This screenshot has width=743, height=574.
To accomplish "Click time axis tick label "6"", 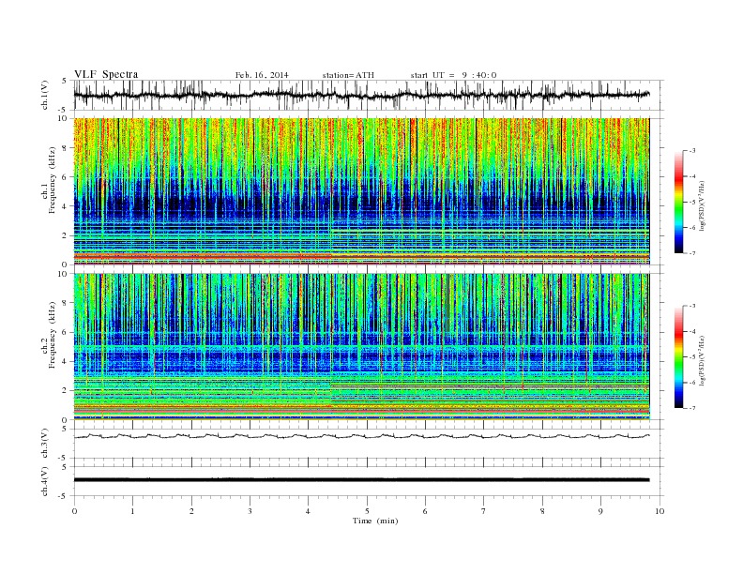I will point(425,511).
